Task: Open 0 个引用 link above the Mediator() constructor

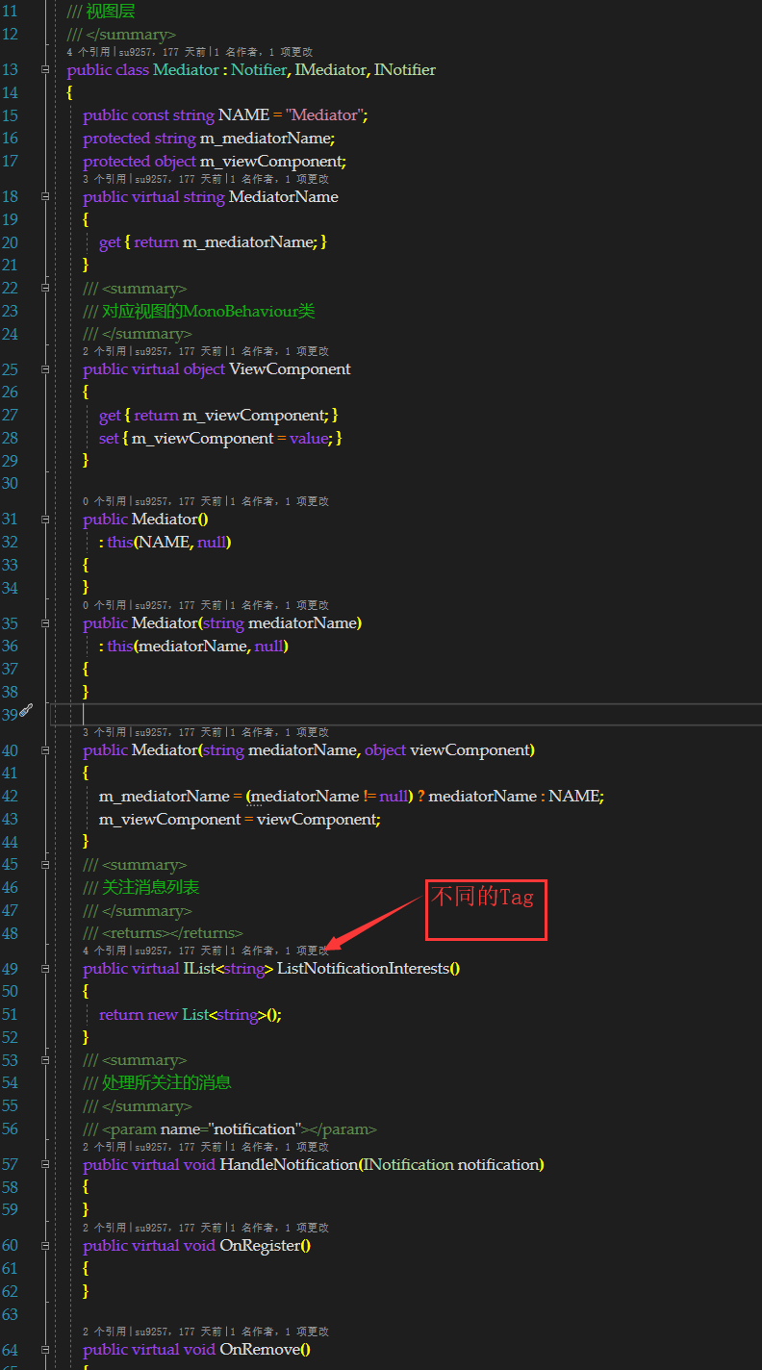Action: [x=105, y=501]
